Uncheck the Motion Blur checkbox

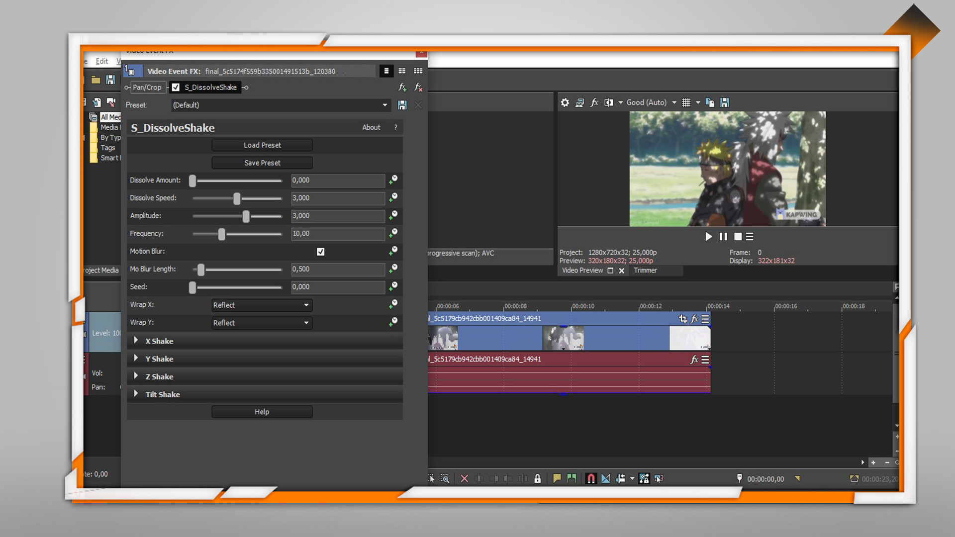tap(321, 252)
